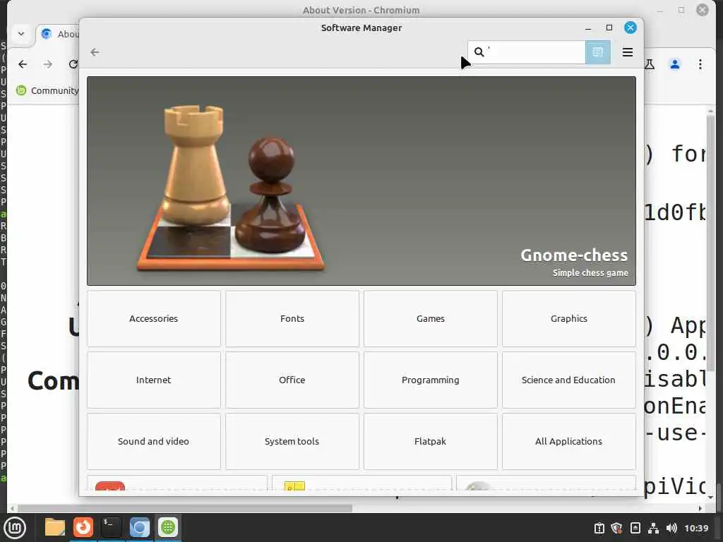This screenshot has width=723, height=542.
Task: Open the Community bookmark in Chromium
Action: [47, 90]
